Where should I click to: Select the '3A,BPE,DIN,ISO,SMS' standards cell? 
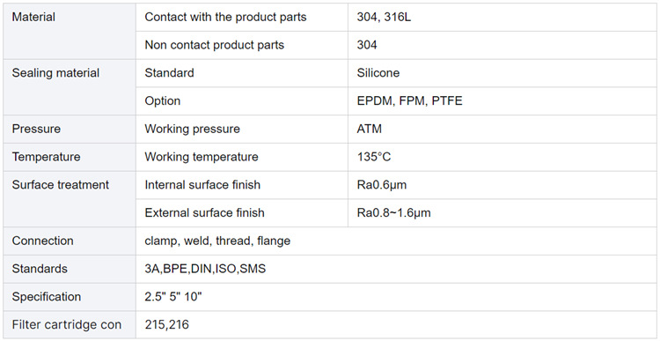pyautogui.click(x=397, y=269)
